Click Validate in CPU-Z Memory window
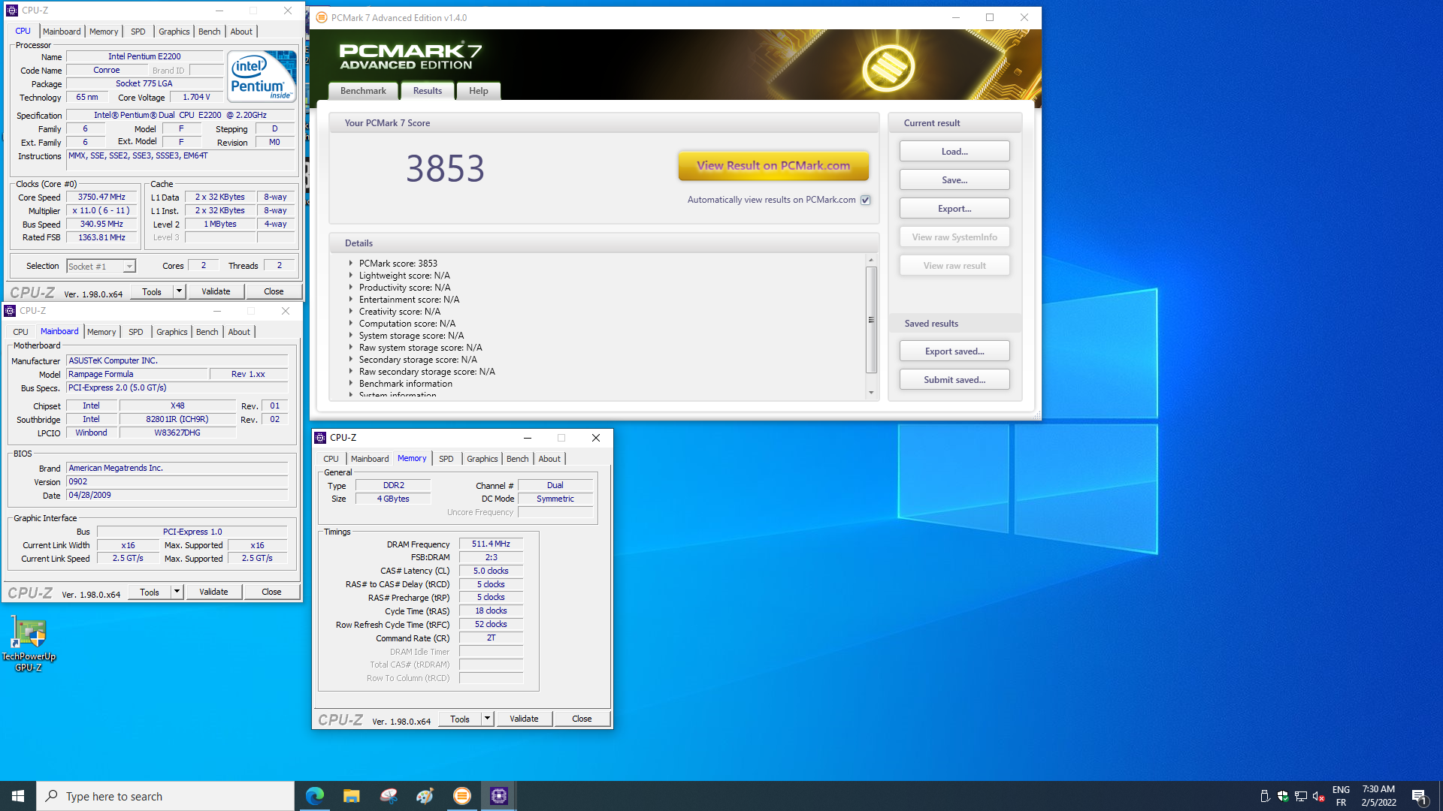The image size is (1443, 811). tap(524, 719)
